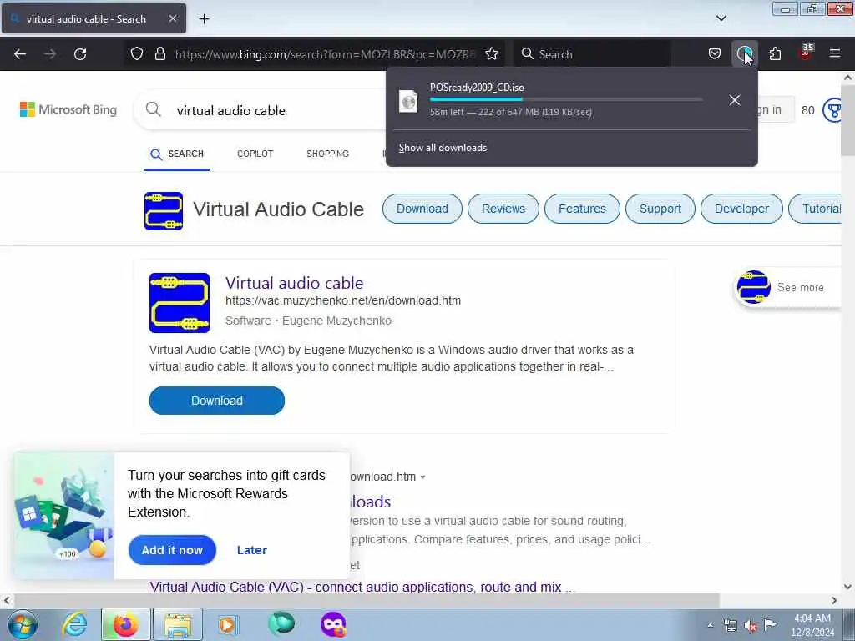Show all downloads
Image resolution: width=855 pixels, height=641 pixels.
click(443, 148)
